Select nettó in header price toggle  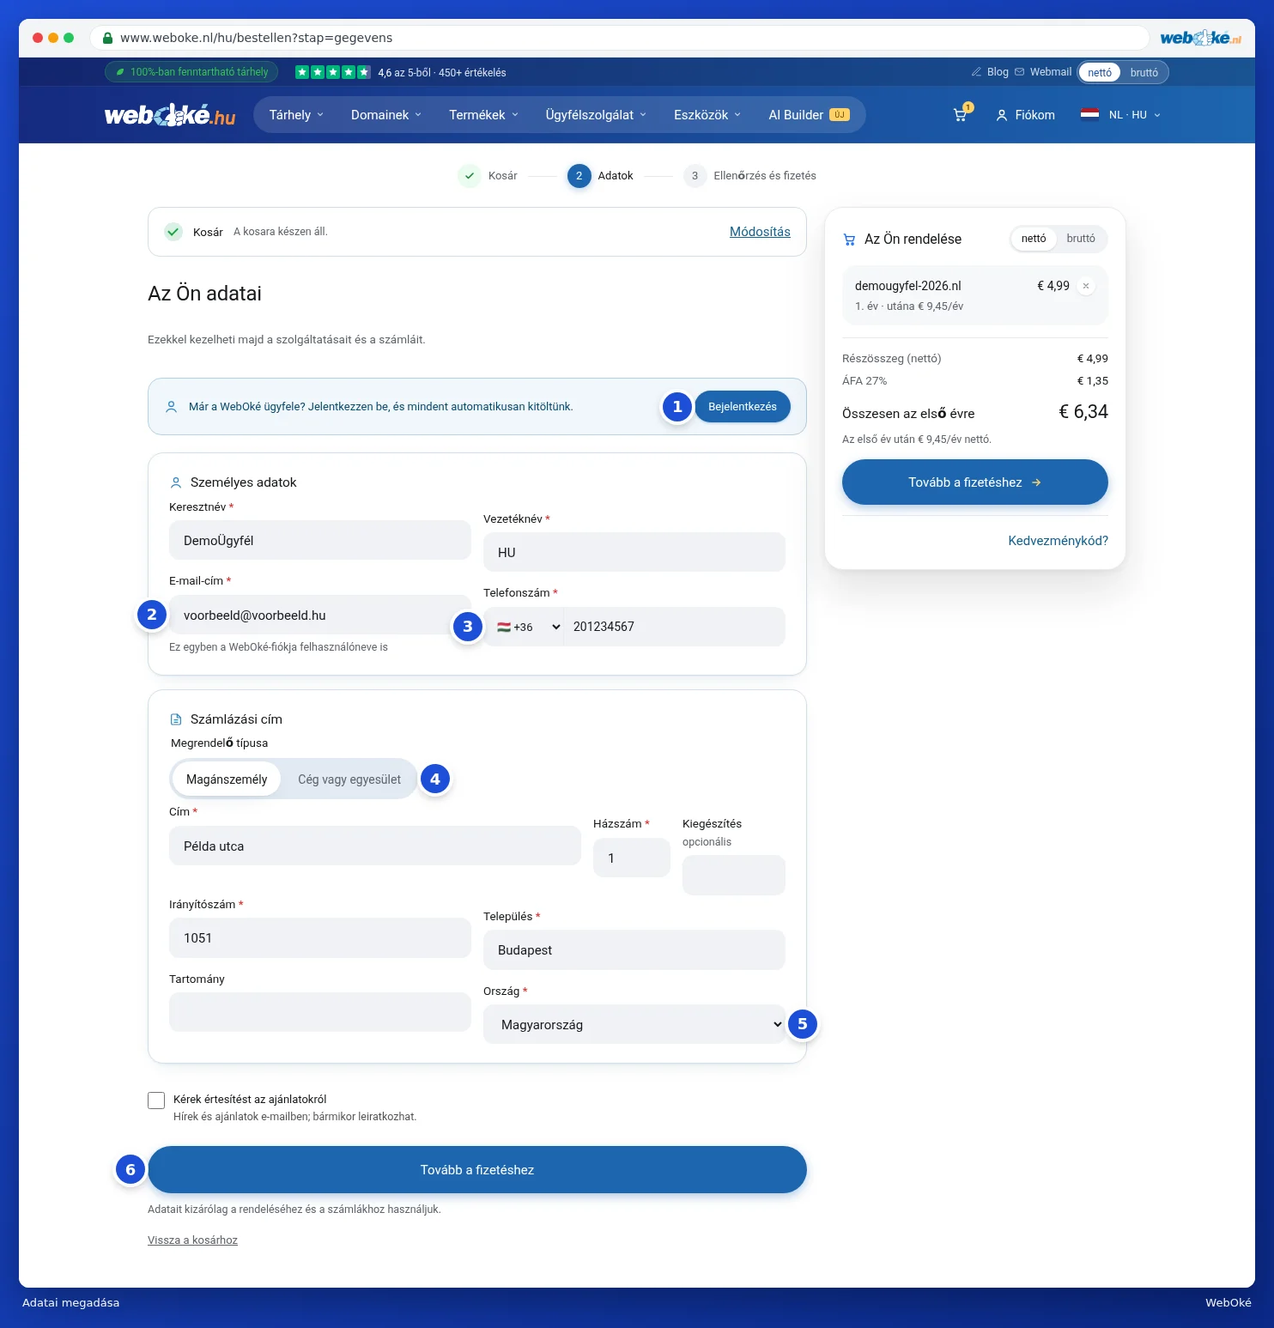[1100, 72]
